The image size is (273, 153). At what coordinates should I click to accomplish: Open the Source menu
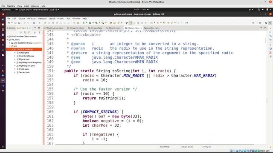click(x=22, y=18)
